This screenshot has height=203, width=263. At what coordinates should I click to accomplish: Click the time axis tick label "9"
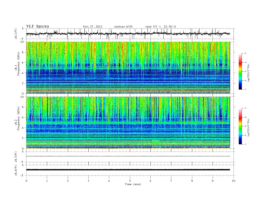point(213,181)
